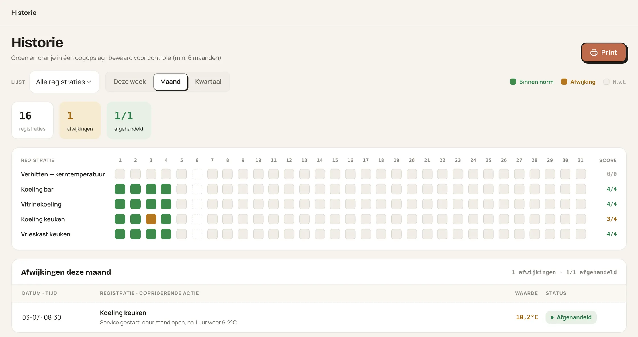Select the Vrieskast keuken cell for day 31

(x=581, y=234)
